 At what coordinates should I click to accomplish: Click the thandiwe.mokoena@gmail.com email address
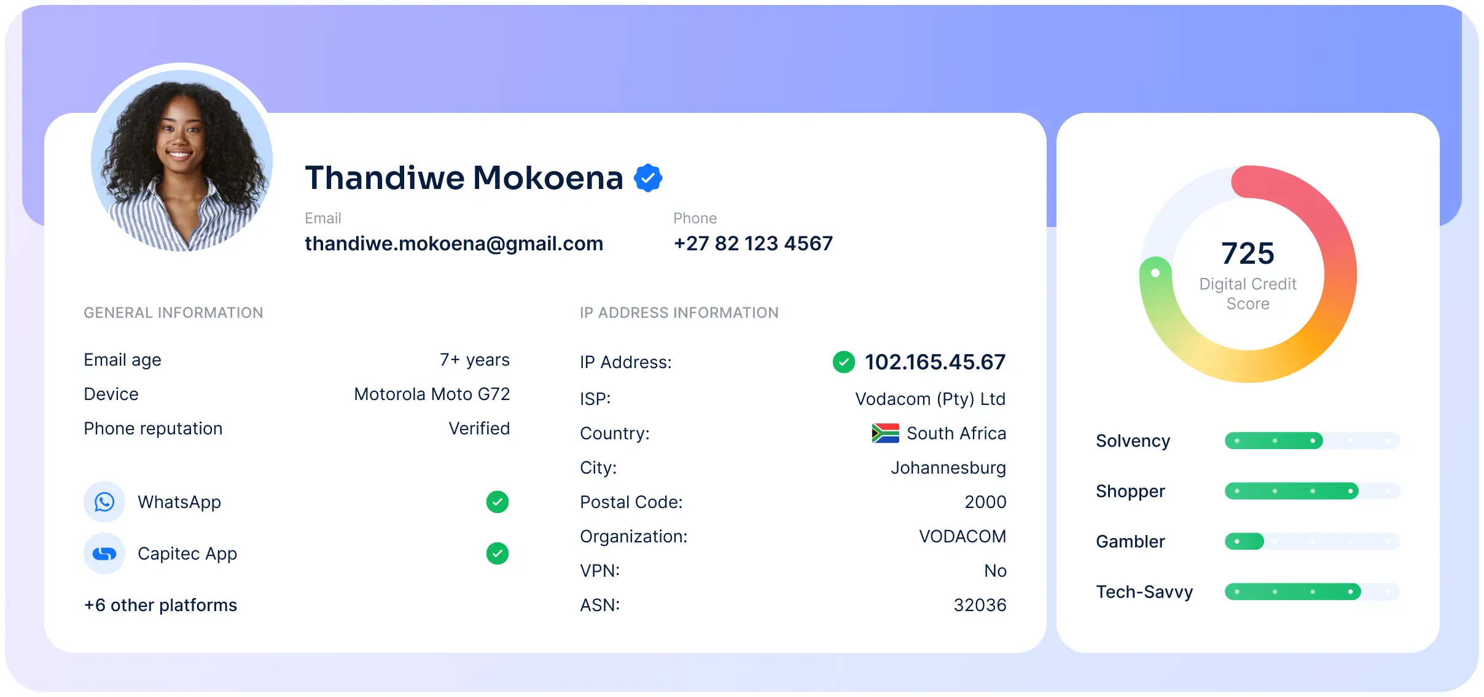pos(454,244)
